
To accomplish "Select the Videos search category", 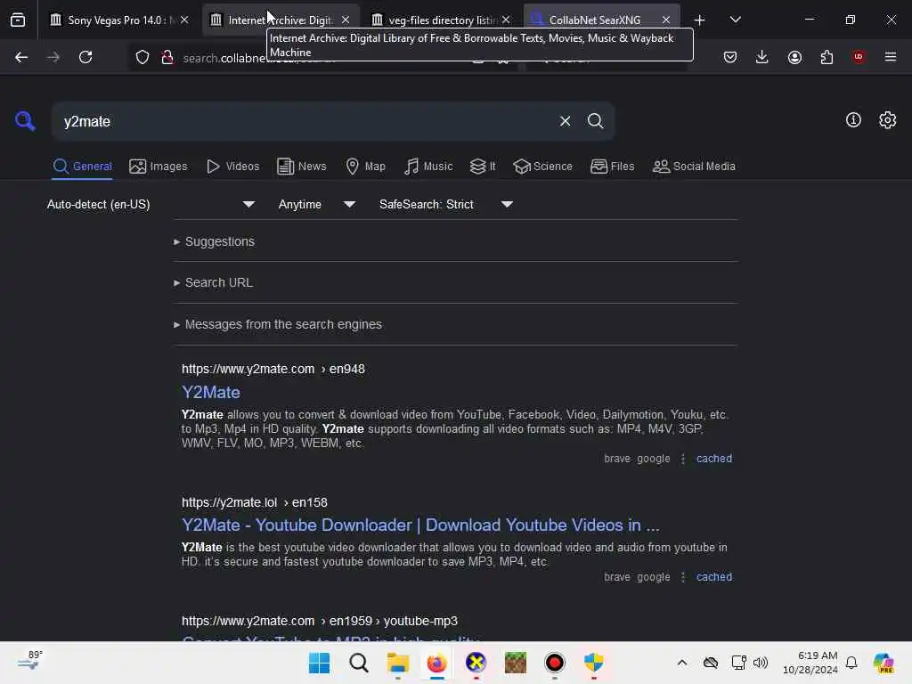I will tap(232, 167).
